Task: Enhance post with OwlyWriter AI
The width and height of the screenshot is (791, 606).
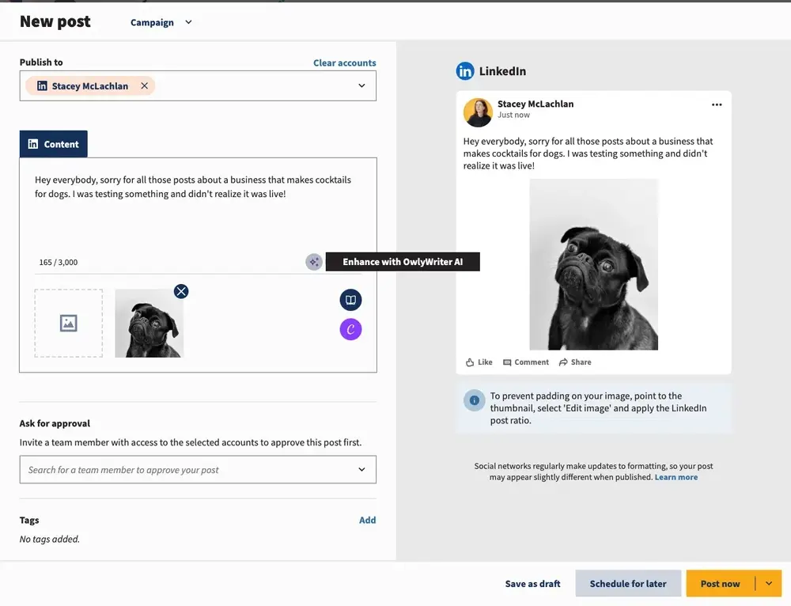Action: 314,261
